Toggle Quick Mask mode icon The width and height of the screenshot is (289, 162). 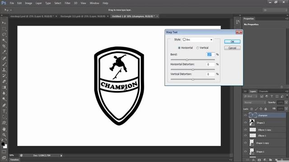pos(4,152)
